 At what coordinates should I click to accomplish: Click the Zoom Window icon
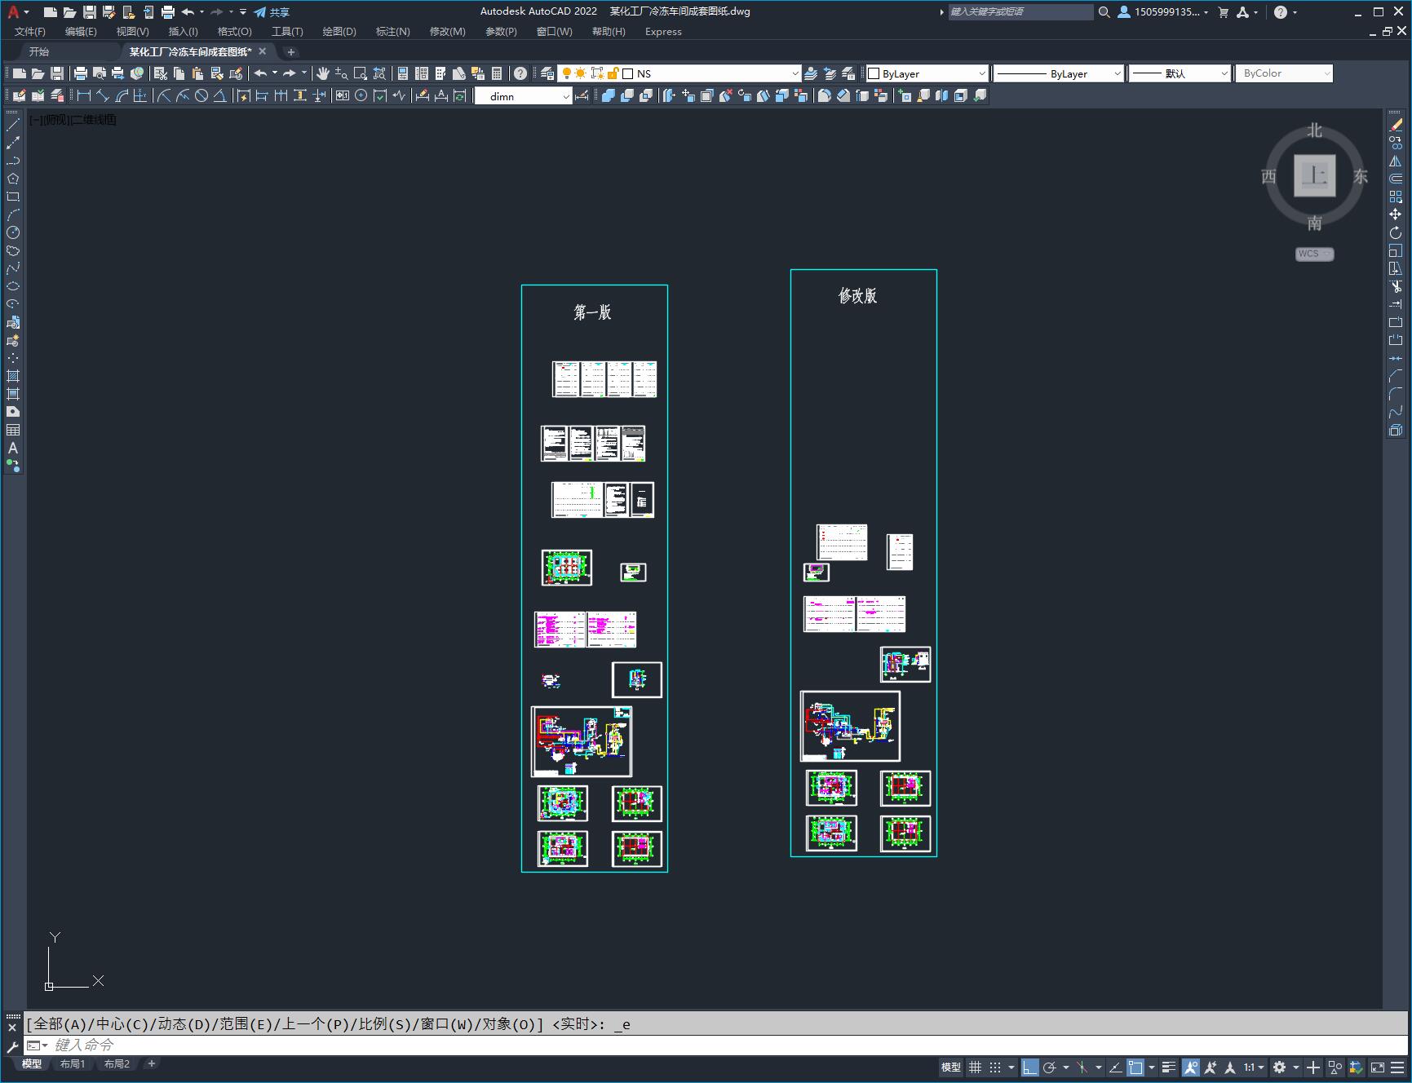coord(361,73)
